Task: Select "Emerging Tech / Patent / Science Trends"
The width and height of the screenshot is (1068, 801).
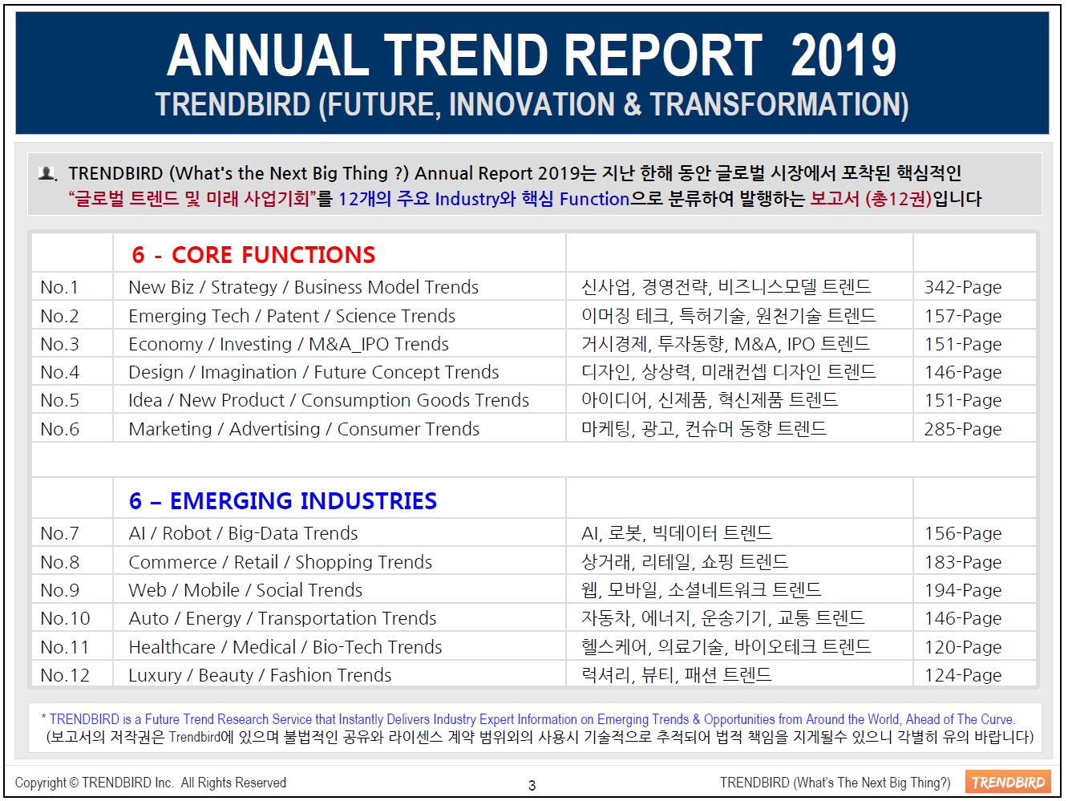Action: pyautogui.click(x=292, y=316)
